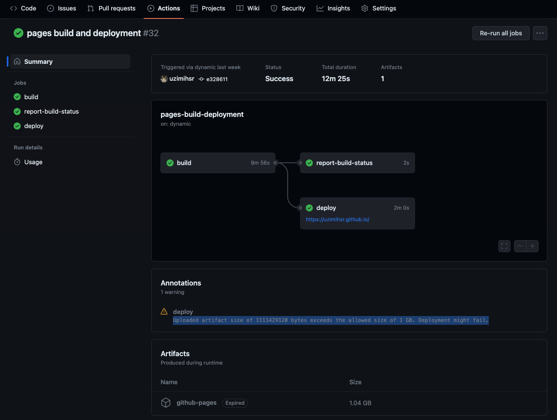Open the Security tab

(288, 8)
